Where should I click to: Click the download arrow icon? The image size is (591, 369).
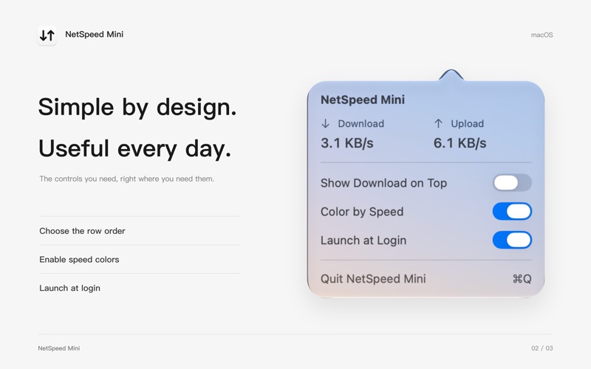325,123
